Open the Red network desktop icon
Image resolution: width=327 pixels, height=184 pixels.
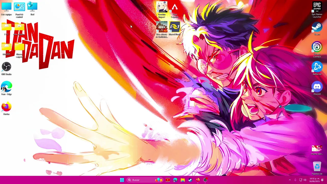pyautogui.click(x=32, y=9)
